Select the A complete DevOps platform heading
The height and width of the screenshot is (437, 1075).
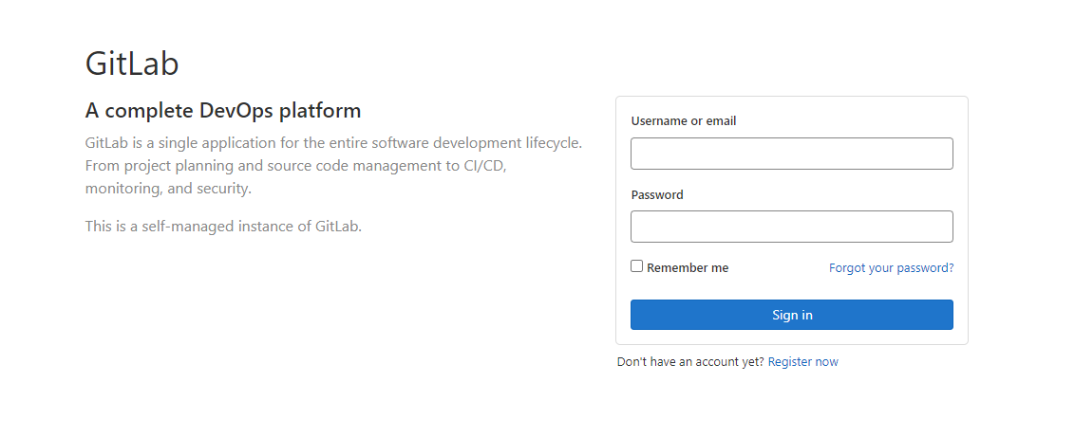click(223, 111)
